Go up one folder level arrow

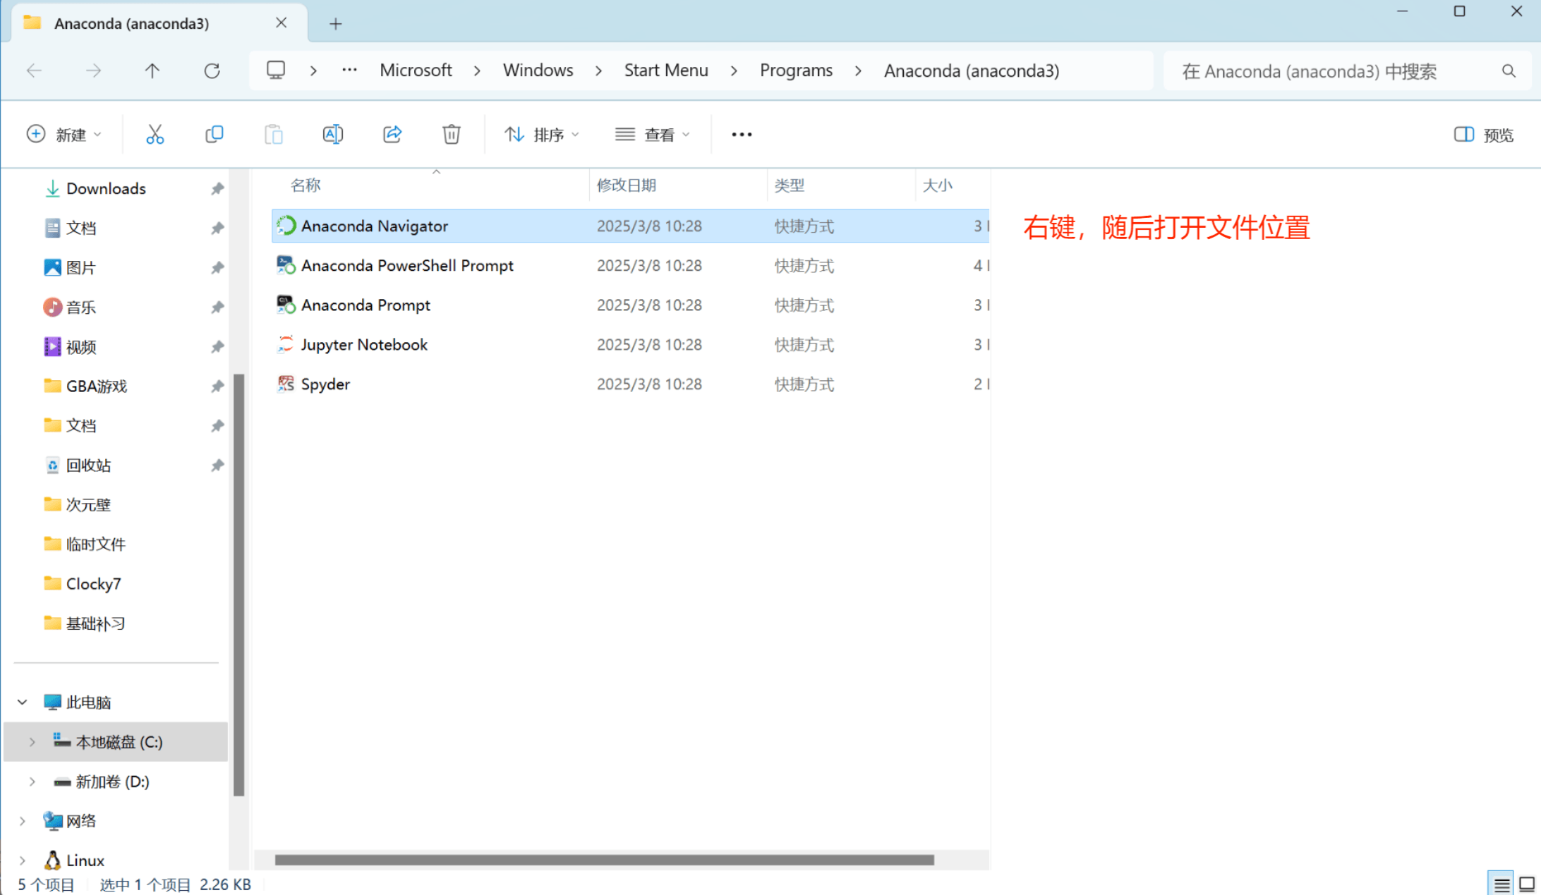click(x=152, y=71)
